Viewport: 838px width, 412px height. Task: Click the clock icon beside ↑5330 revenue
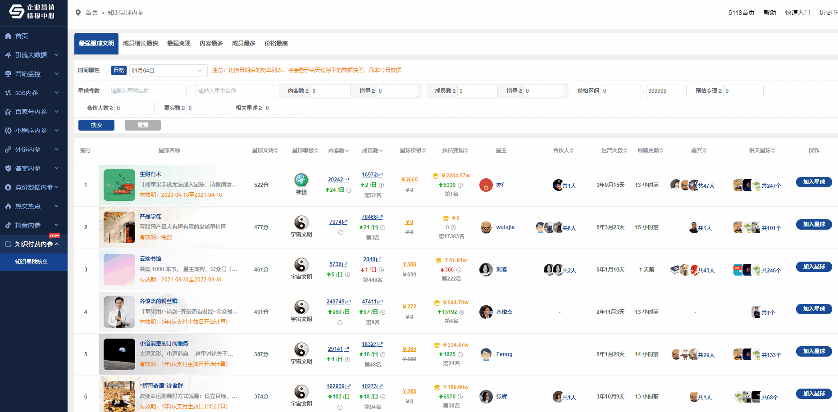click(x=460, y=185)
